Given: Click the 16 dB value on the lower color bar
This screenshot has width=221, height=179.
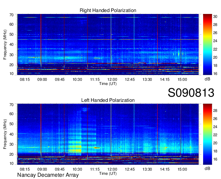Looking at the screenshot, I should 215,159.
